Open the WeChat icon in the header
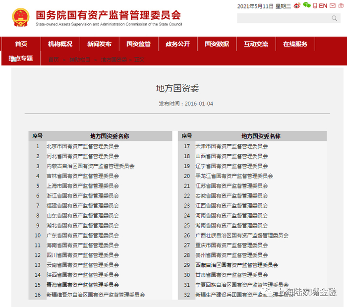This screenshot has width=347, height=307. 307,5
